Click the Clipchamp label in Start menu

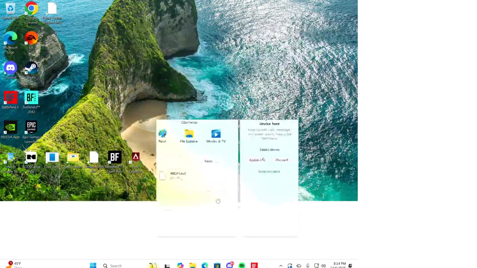click(x=189, y=122)
